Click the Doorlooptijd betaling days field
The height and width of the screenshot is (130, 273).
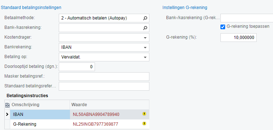pyautogui.click(x=77, y=67)
